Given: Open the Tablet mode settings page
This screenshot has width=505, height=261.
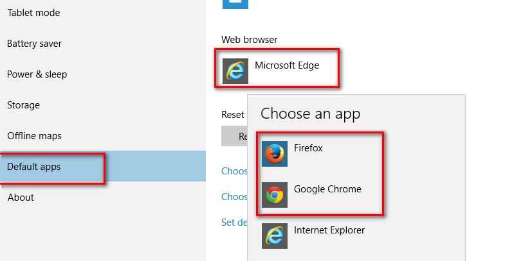Looking at the screenshot, I should [x=33, y=13].
